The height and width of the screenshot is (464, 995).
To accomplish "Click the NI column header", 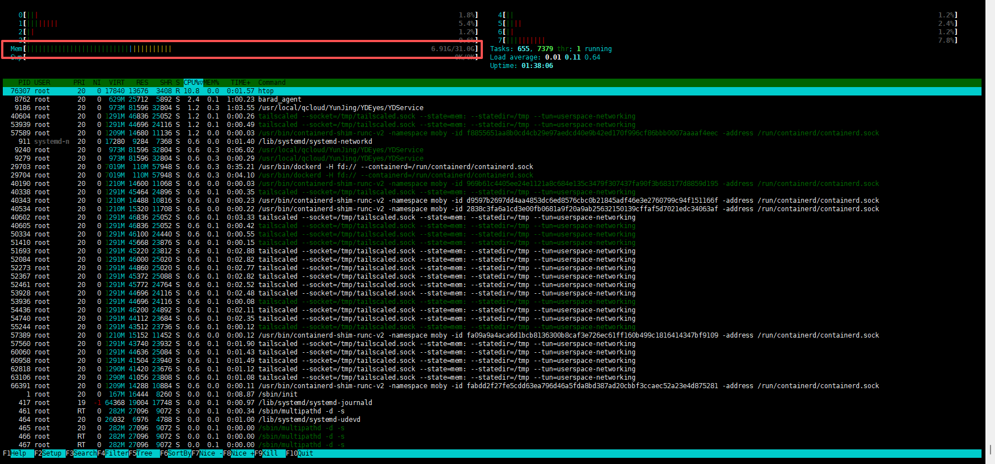I will pos(97,83).
